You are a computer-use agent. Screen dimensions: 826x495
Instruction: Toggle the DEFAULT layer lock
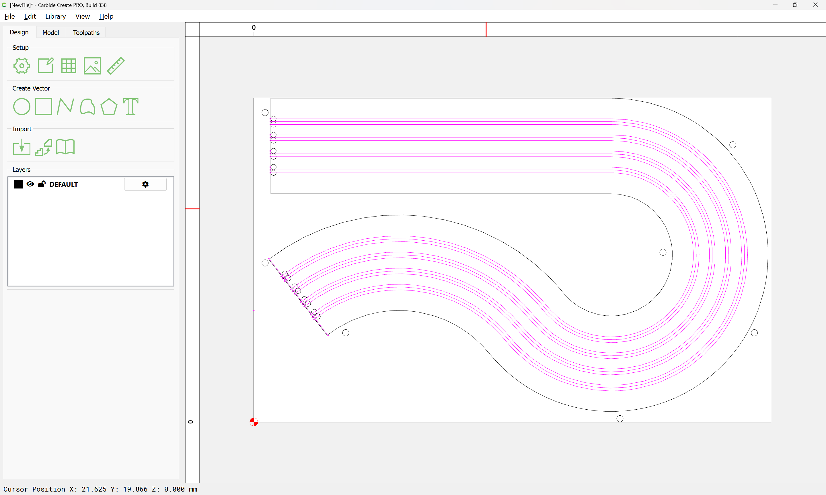tap(42, 184)
